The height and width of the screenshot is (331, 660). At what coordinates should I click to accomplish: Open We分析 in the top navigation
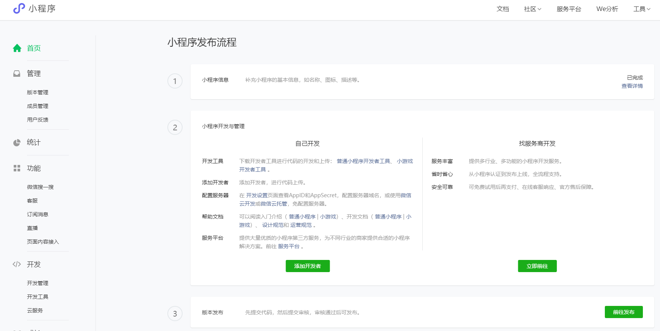[x=607, y=9]
